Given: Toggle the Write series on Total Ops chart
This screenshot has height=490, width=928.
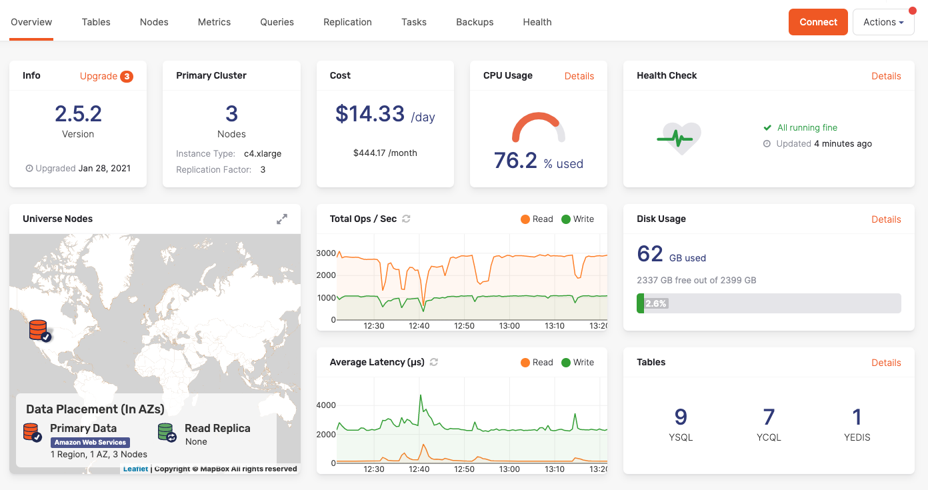Looking at the screenshot, I should (x=577, y=219).
